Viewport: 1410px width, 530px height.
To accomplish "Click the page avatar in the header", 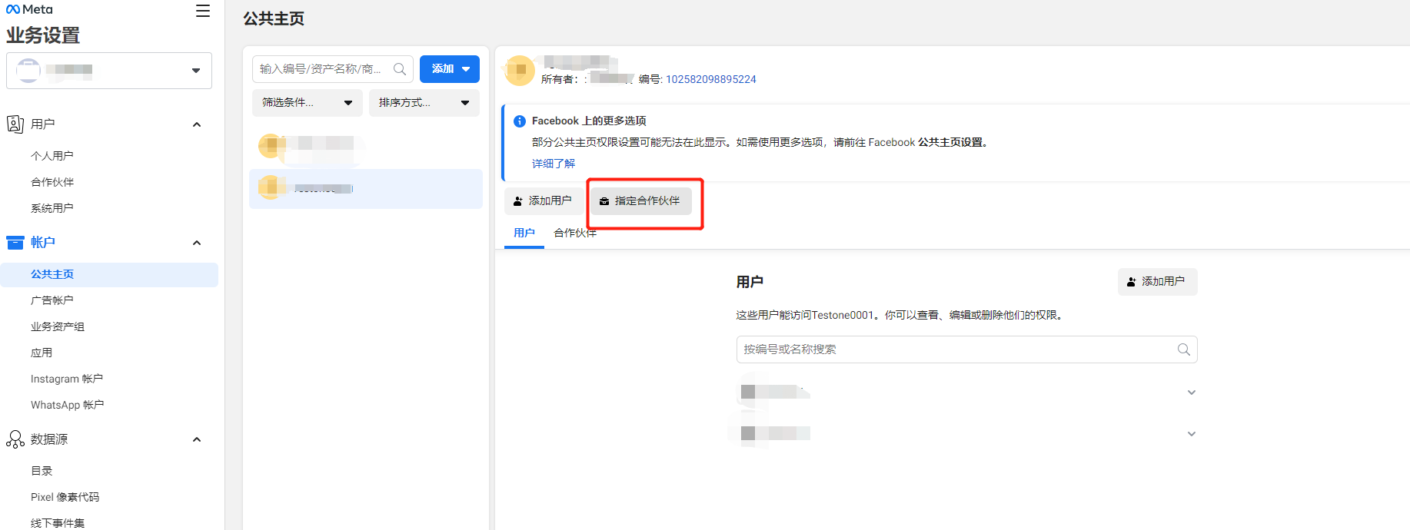I will coord(520,71).
